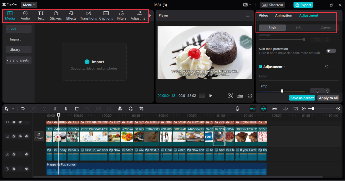Viewport: 345px width, 181px height.
Task: Open the Menu dropdown
Action: (29, 5)
